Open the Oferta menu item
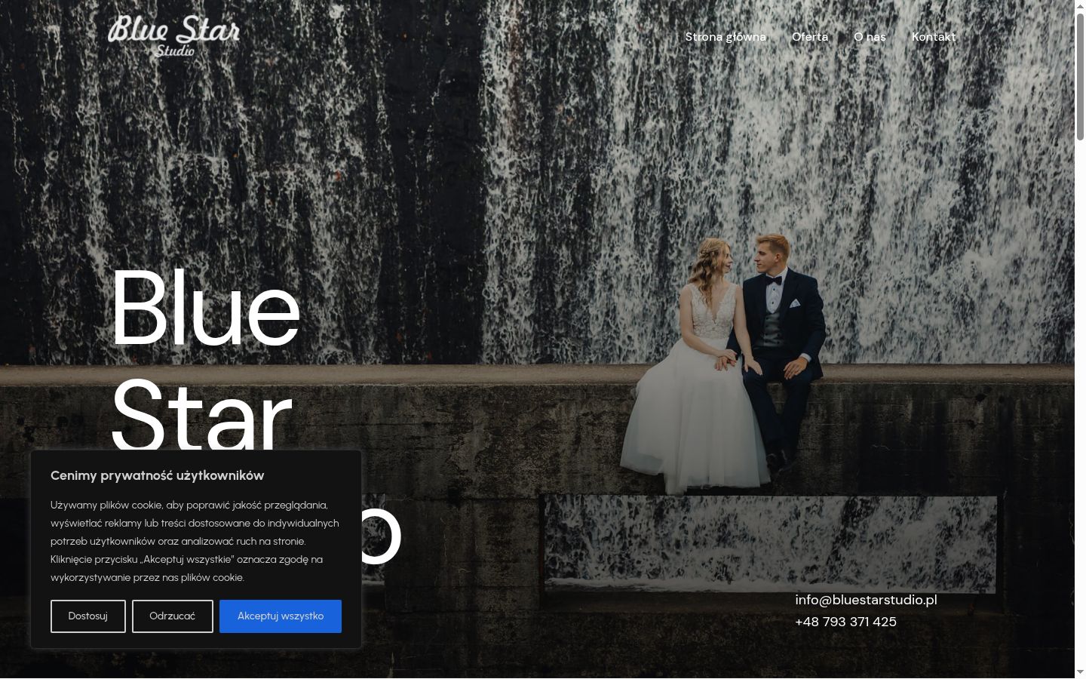Image resolution: width=1086 pixels, height=679 pixels. [810, 37]
